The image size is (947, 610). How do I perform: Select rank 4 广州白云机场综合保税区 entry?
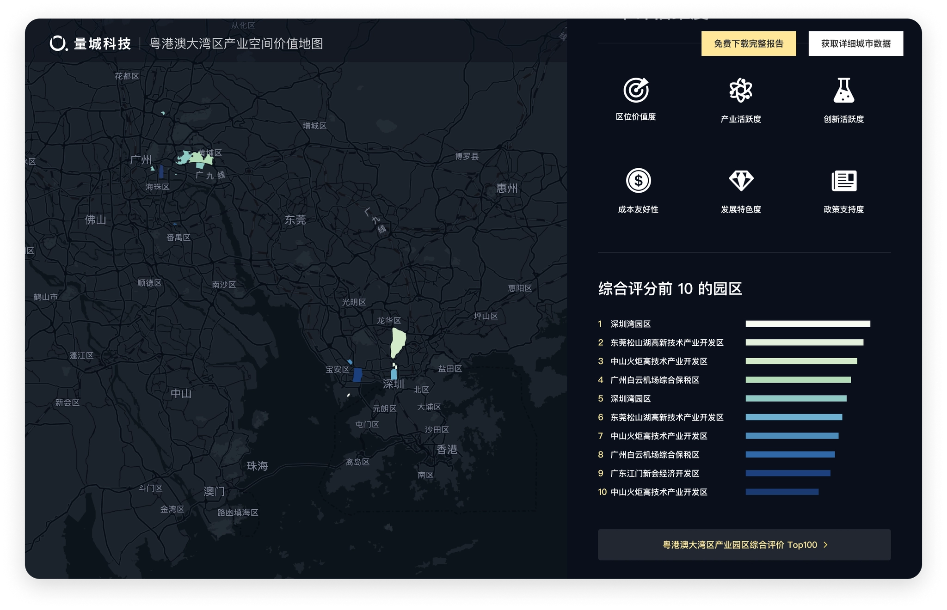(x=654, y=380)
